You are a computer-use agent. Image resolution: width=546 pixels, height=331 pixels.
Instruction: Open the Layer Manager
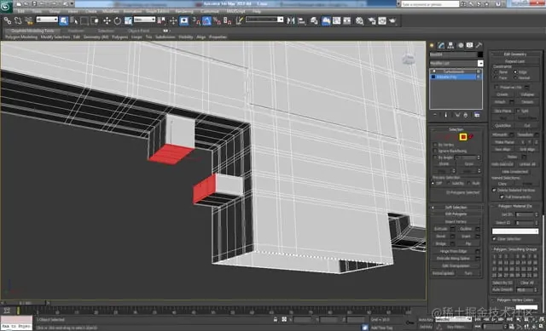(x=314, y=20)
